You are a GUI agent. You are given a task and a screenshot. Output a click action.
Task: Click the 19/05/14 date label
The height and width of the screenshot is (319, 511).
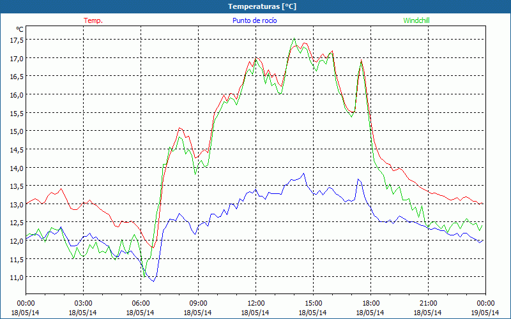click(x=485, y=313)
